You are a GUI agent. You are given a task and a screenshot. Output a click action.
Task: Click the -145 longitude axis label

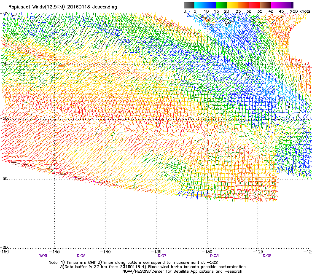point(54,252)
